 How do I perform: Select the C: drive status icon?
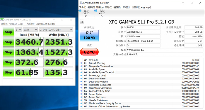click(x=80, y=11)
